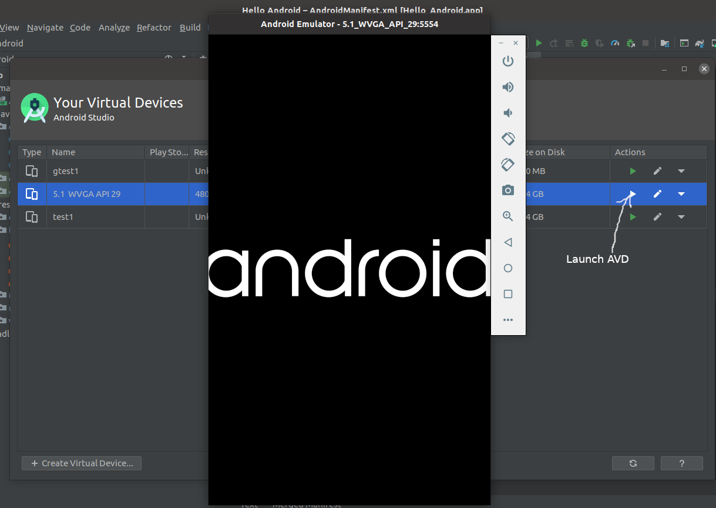The width and height of the screenshot is (716, 508).
Task: Click the question mark help button
Action: [682, 463]
